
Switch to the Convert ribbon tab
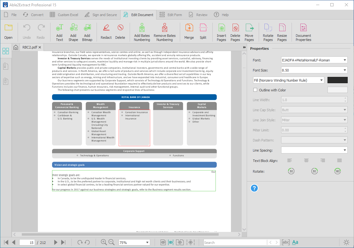(x=33, y=14)
